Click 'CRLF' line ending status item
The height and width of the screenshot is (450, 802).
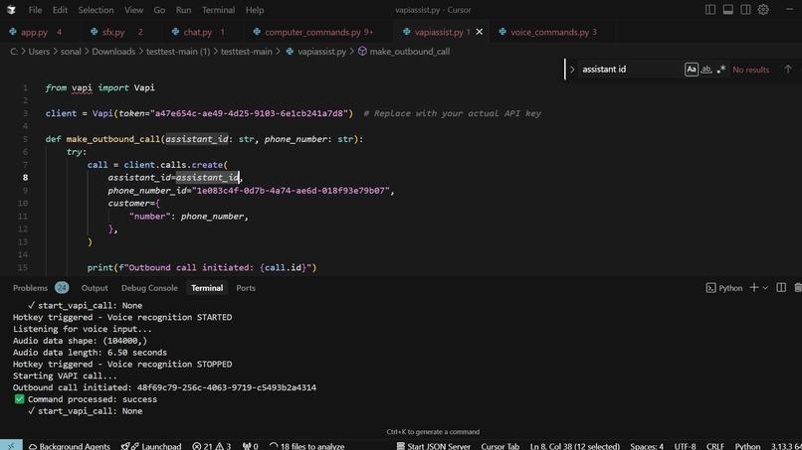click(x=715, y=446)
